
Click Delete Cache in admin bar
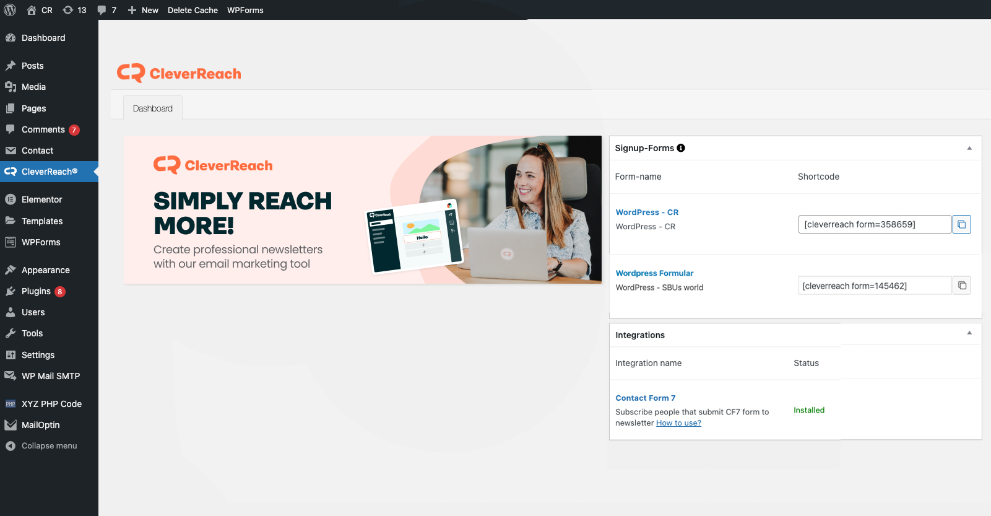tap(193, 10)
